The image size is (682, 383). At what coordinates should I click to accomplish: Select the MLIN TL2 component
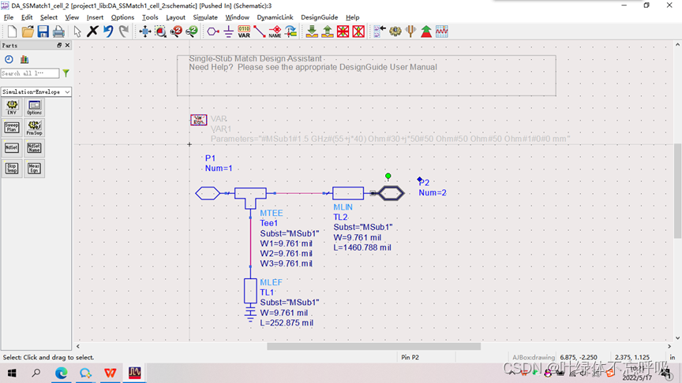[x=348, y=193]
